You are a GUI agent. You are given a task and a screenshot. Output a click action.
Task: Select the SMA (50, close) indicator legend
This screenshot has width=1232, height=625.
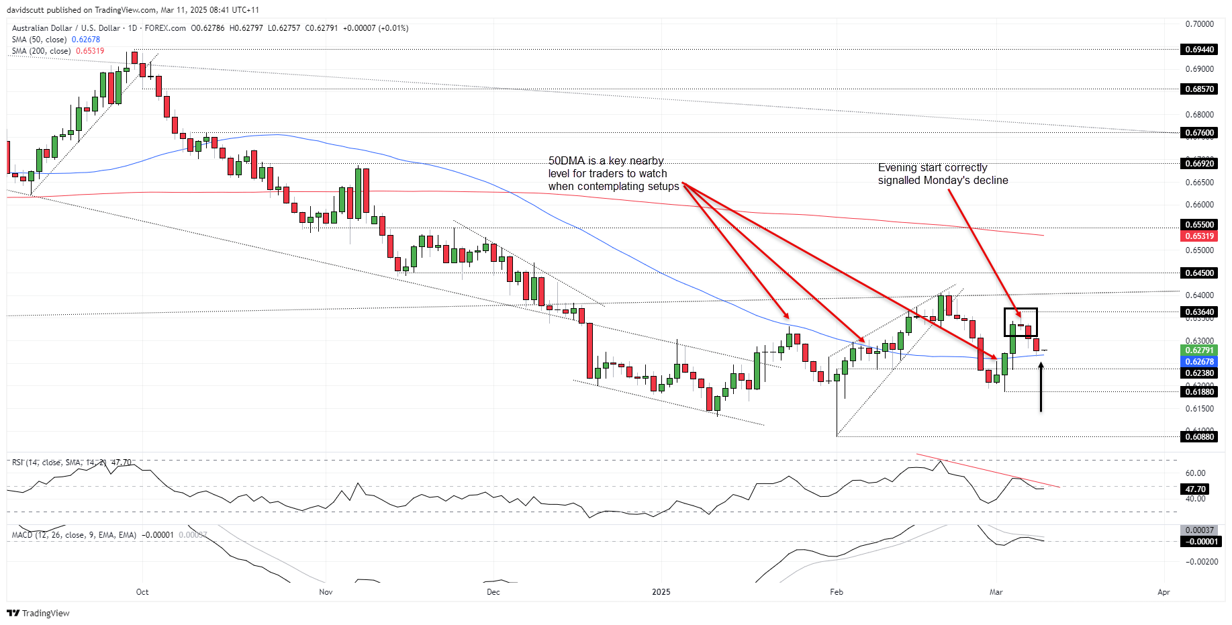(56, 40)
